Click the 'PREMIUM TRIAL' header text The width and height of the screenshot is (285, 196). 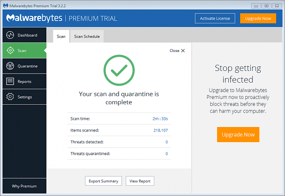93,19
